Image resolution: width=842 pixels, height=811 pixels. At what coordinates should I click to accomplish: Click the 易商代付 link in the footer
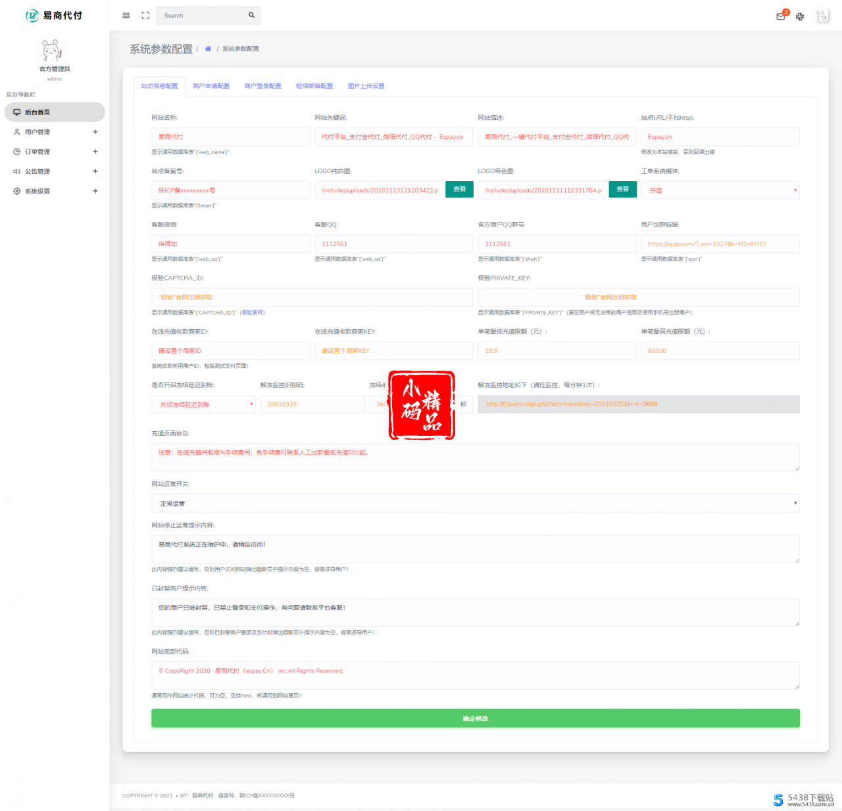click(203, 796)
